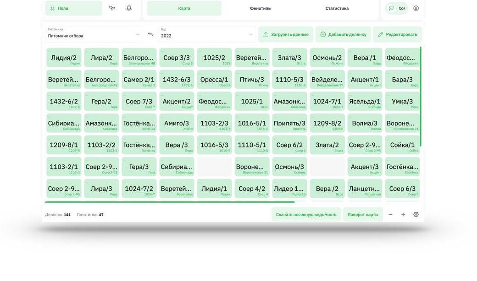Select plot Вера /3
The height and width of the screenshot is (281, 477).
click(x=177, y=145)
